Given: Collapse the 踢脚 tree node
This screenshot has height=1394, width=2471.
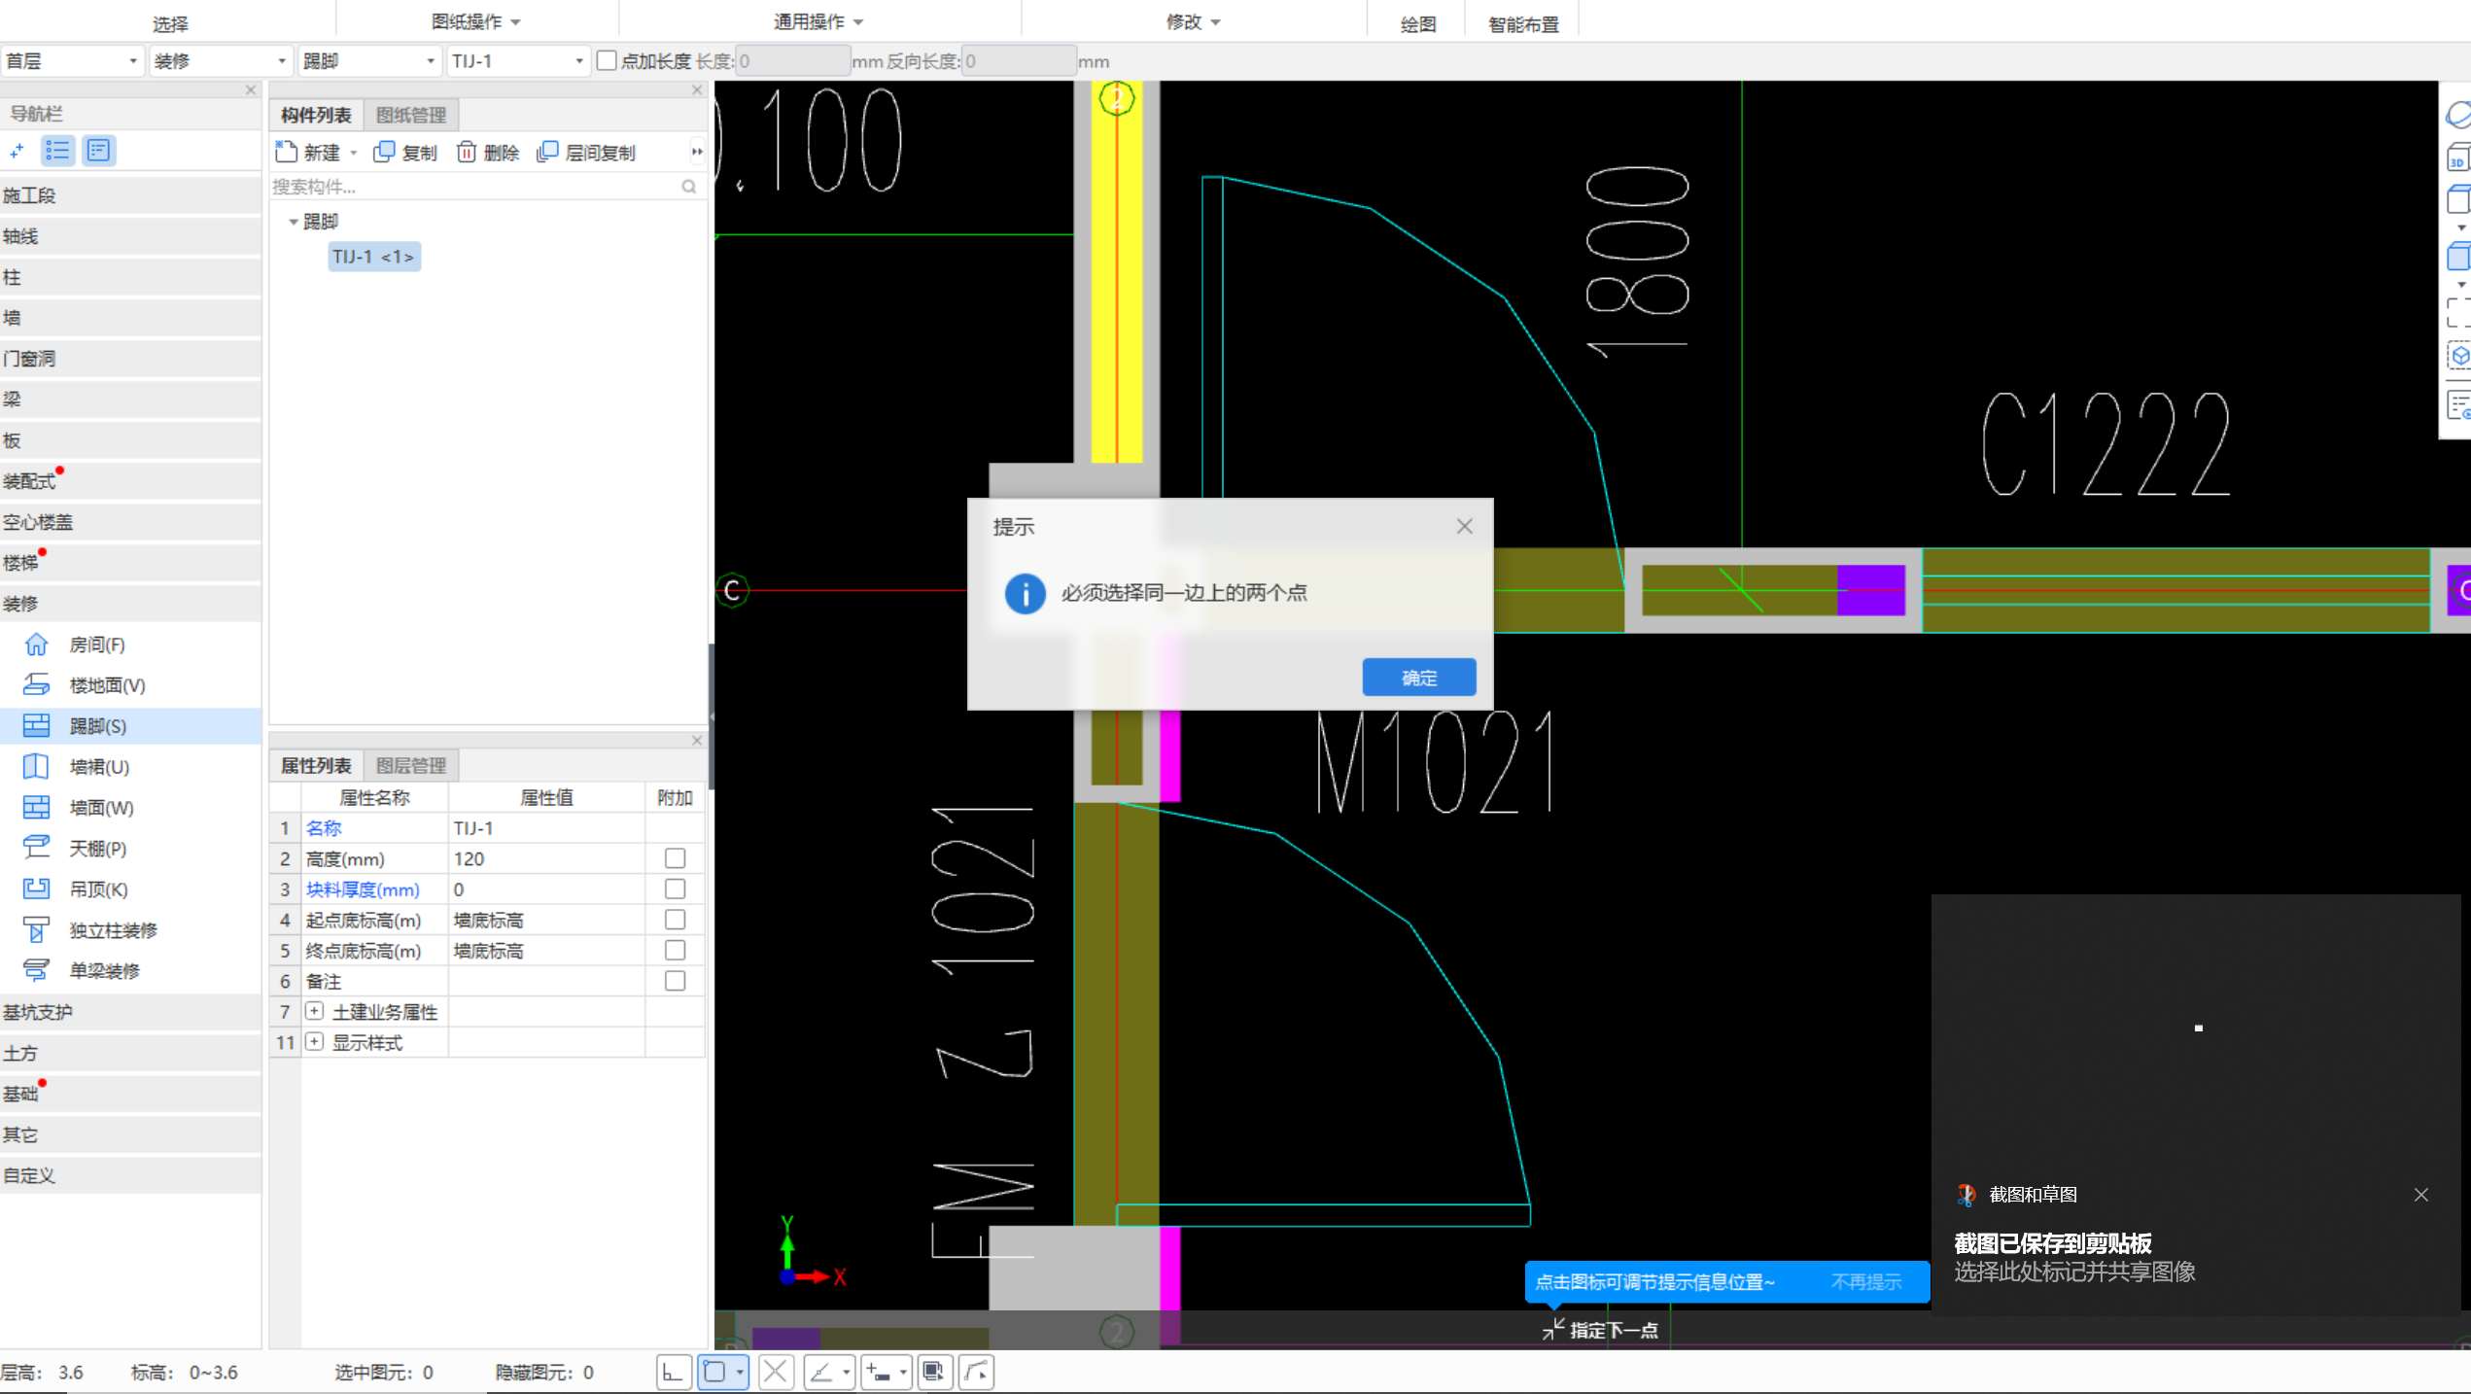Looking at the screenshot, I should (293, 223).
